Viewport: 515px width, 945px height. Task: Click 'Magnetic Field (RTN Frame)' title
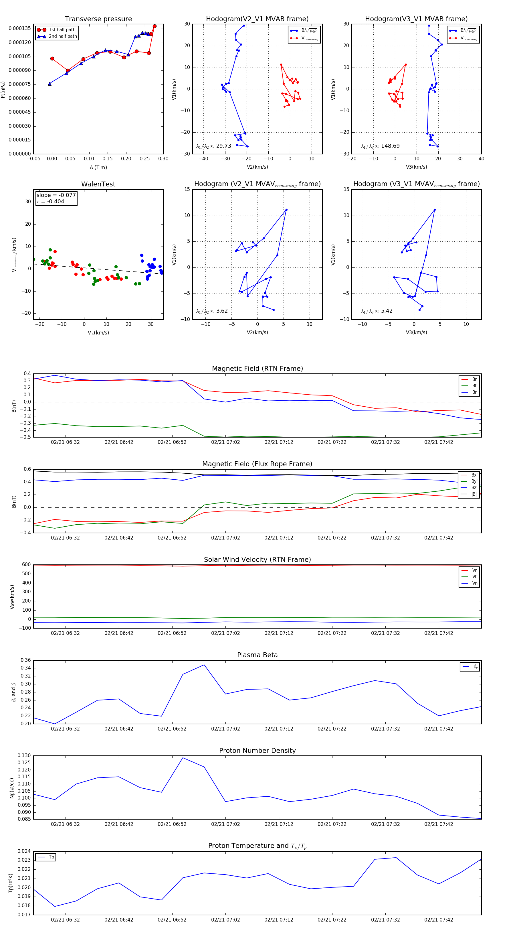tap(257, 369)
